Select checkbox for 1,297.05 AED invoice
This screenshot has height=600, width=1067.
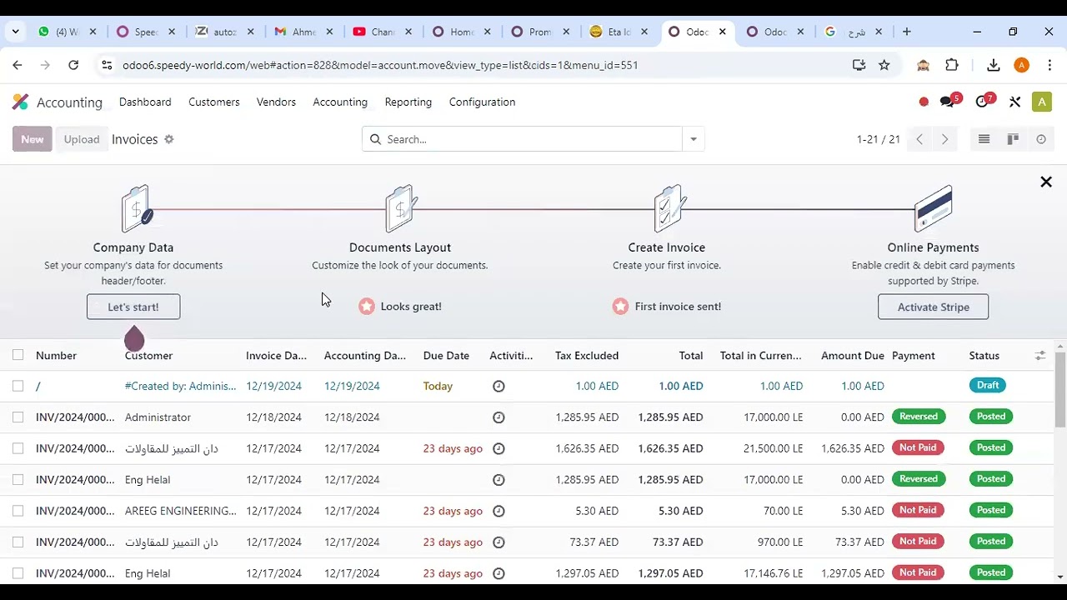click(18, 573)
